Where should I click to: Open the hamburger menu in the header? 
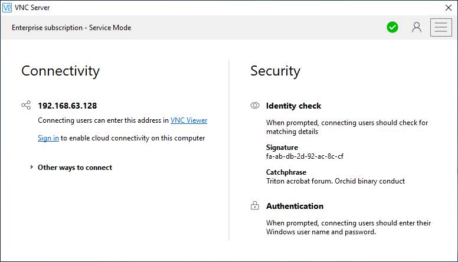(441, 28)
